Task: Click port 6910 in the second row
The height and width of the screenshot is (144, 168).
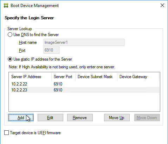Action: click(x=58, y=90)
